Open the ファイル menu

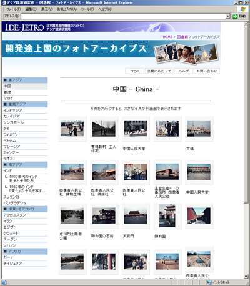tap(14, 9)
